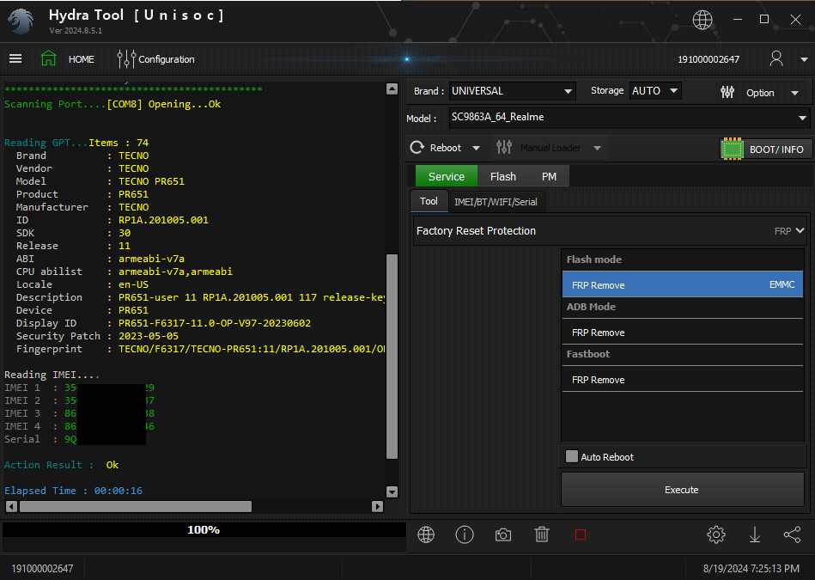Viewport: 815px width, 580px height.
Task: Click the 'Ver 2024.8.5.1' version text
Action: (x=76, y=31)
